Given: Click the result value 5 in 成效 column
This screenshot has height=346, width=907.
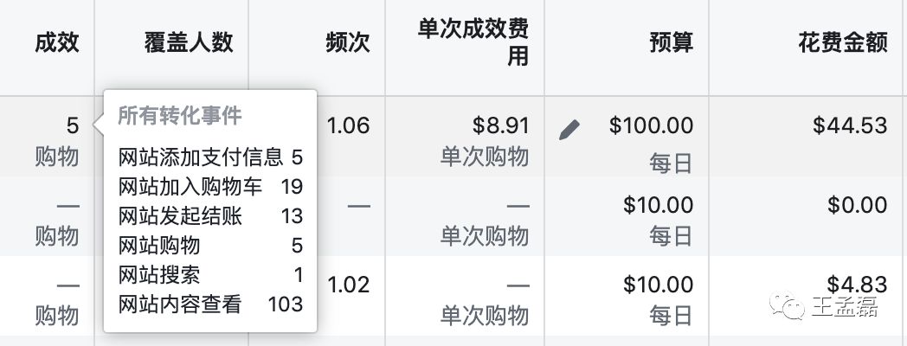Looking at the screenshot, I should (x=73, y=125).
